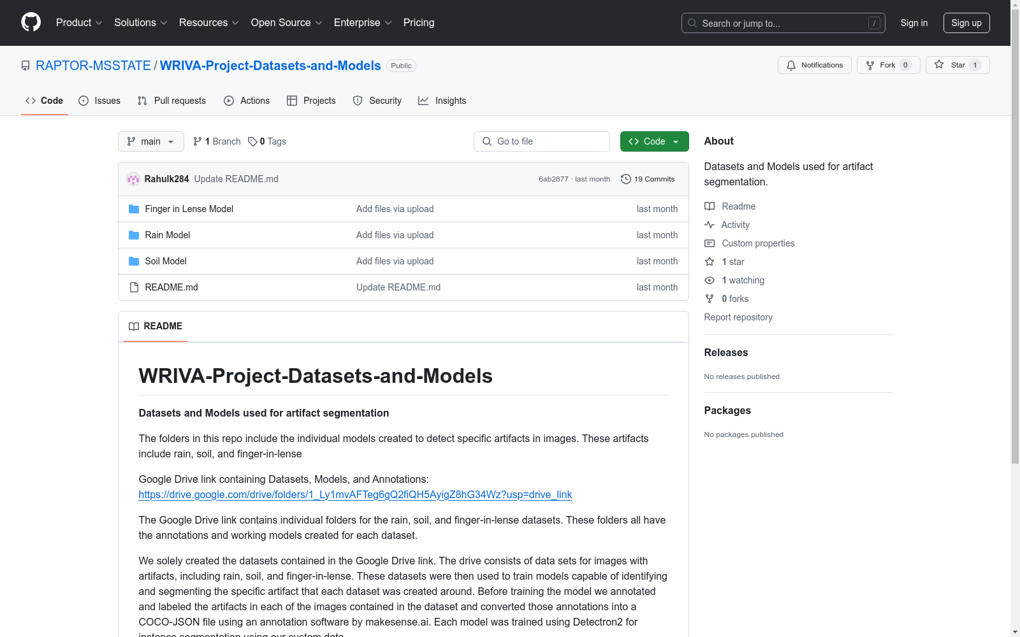Screen dimensions: 1020x637
Task: Expand the Solutions menu
Action: [x=141, y=23]
